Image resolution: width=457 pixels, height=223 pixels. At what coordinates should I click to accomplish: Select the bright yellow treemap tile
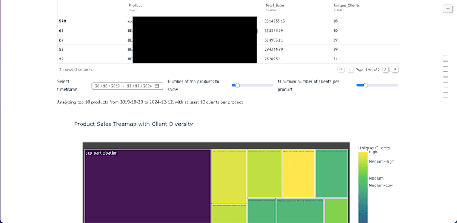click(298, 174)
